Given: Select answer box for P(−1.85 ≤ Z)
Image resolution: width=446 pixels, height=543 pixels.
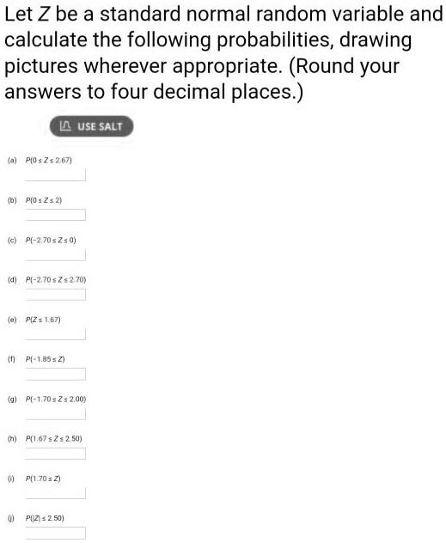Looking at the screenshot, I should pos(55,375).
